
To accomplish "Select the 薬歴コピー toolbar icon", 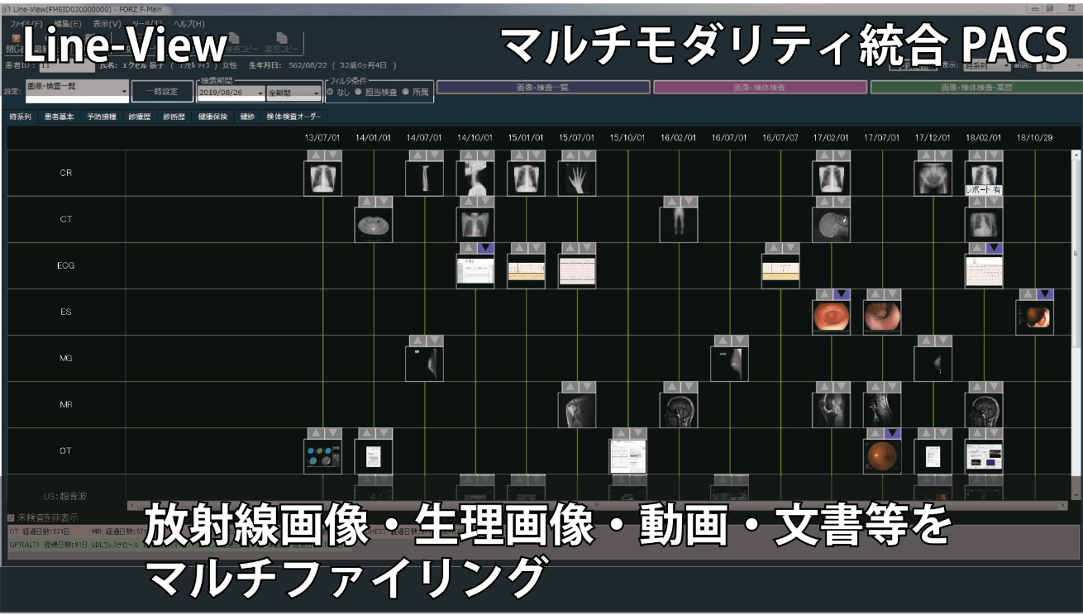I will pos(283,41).
